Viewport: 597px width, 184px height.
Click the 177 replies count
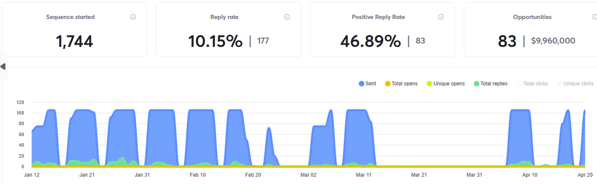(x=263, y=41)
